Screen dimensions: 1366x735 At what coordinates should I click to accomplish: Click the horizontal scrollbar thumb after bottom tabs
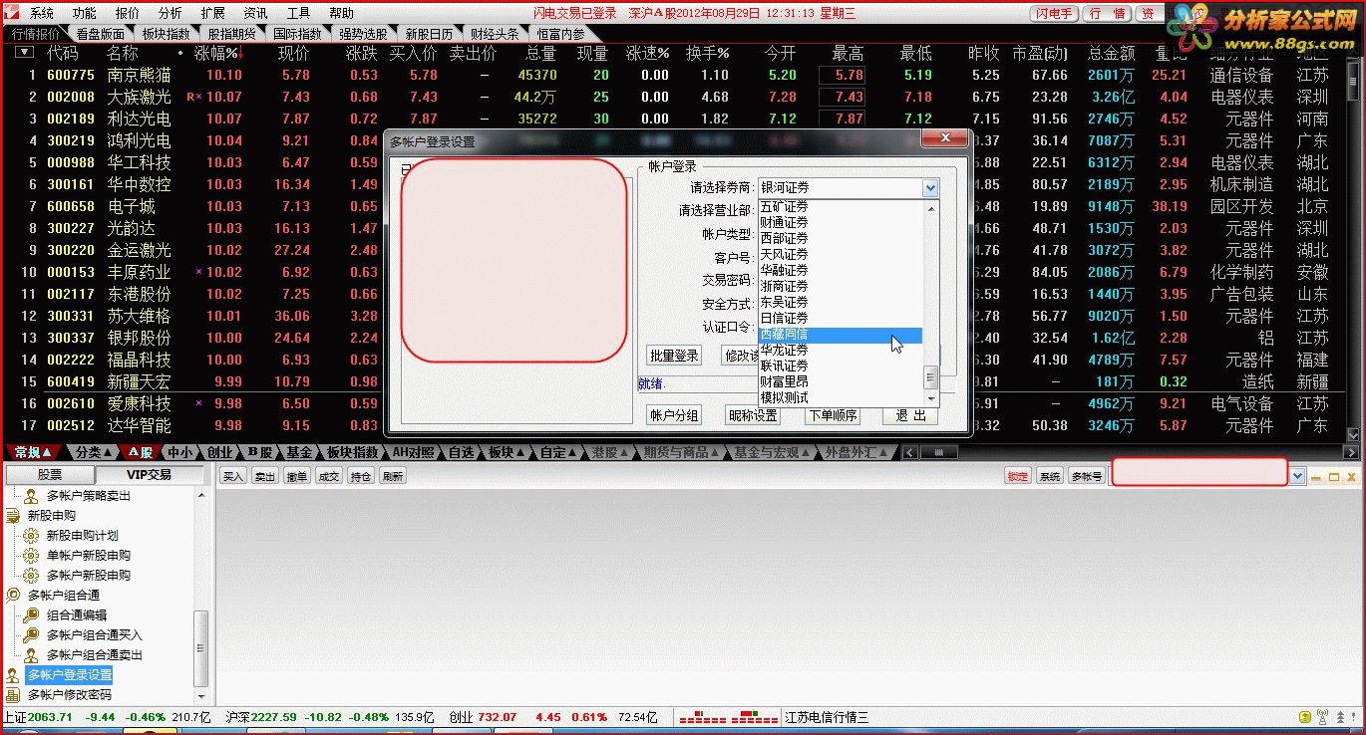[939, 452]
